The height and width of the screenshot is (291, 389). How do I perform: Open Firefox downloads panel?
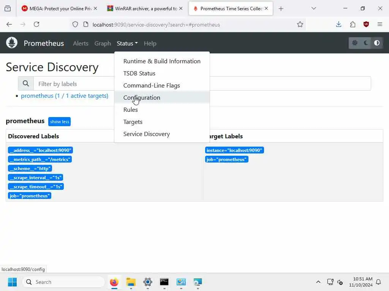click(x=338, y=25)
